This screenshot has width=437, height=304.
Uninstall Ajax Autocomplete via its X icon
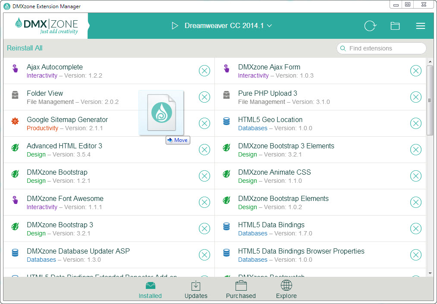(x=204, y=71)
